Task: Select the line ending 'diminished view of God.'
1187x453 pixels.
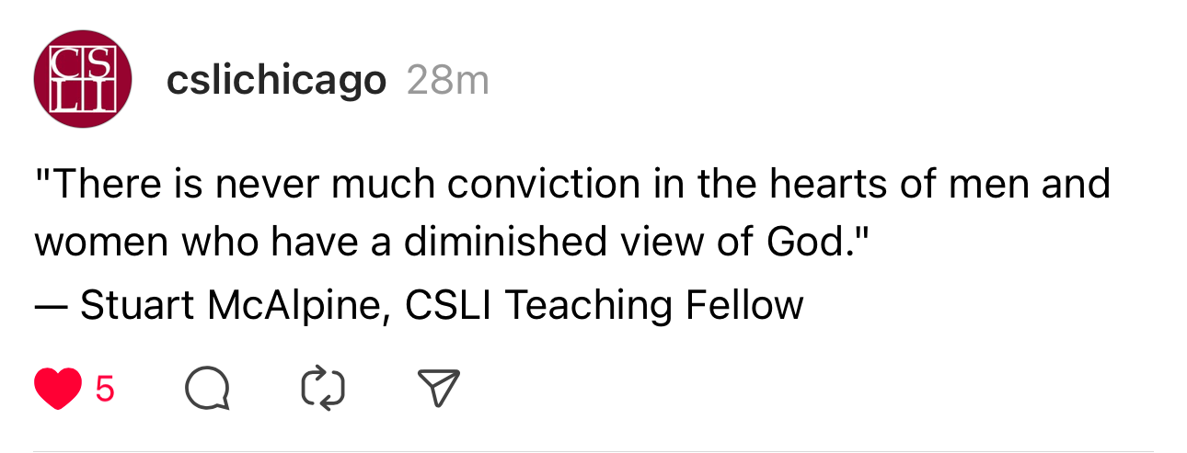Action: click(x=451, y=243)
